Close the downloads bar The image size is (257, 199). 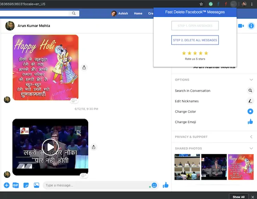pyautogui.click(x=253, y=197)
